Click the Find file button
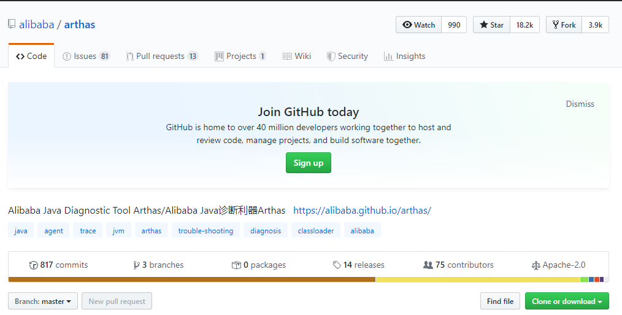This screenshot has width=622, height=315. pos(500,301)
